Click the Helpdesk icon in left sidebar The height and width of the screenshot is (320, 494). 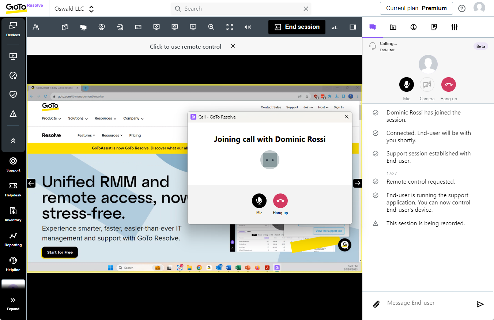coord(13,189)
